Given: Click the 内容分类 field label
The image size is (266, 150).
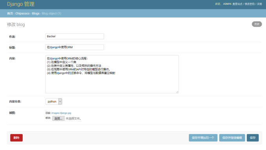Looking at the screenshot, I should click(15, 102).
